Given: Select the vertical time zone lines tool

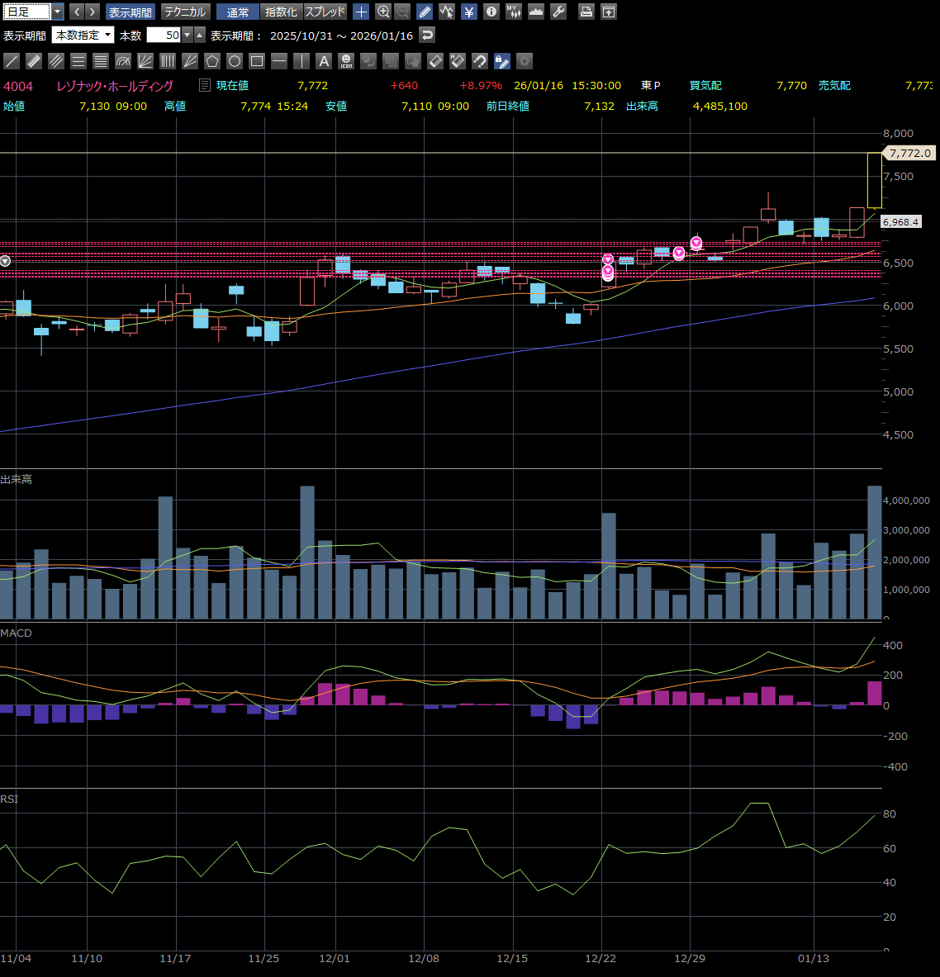Looking at the screenshot, I should click(x=168, y=60).
